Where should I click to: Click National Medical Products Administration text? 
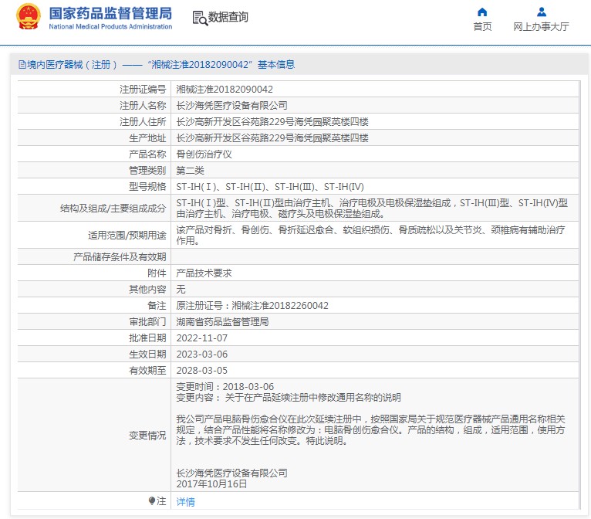pyautogui.click(x=110, y=26)
